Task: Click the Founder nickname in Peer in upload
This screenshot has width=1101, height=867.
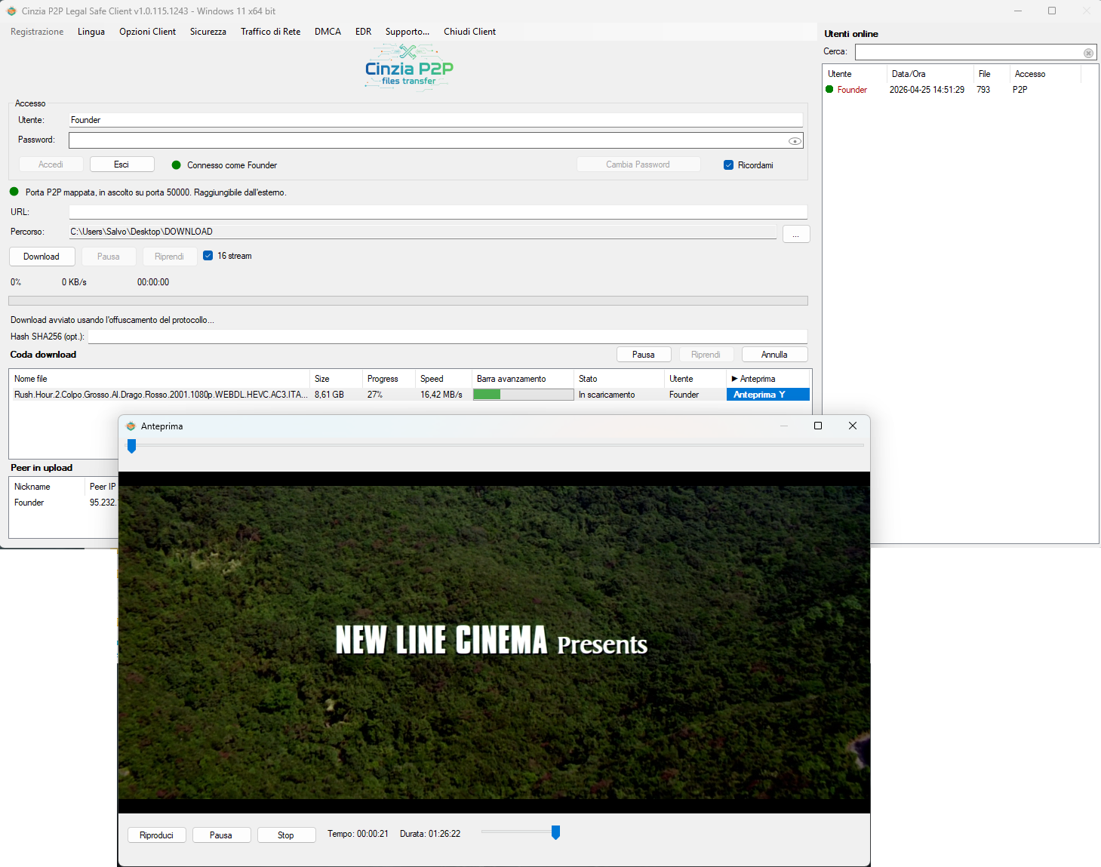Action: (x=29, y=503)
